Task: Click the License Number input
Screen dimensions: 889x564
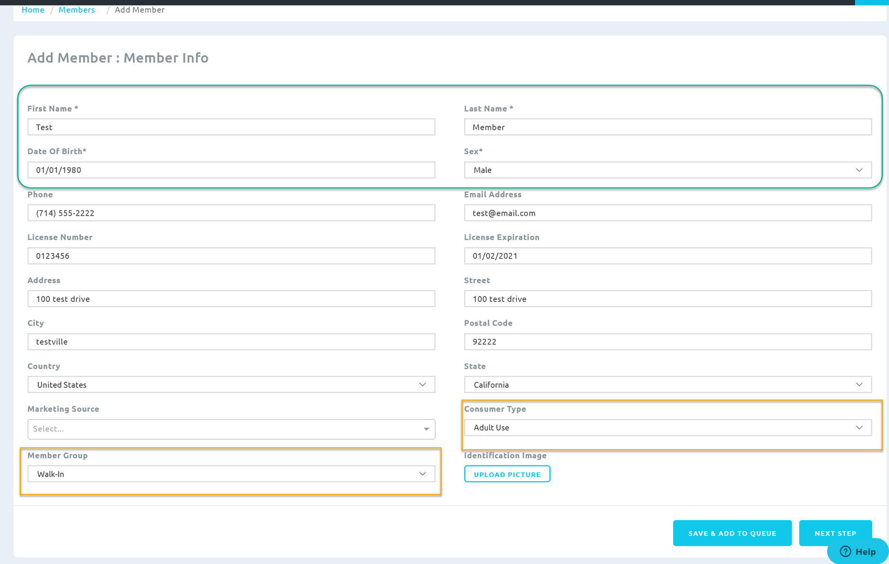Action: (231, 256)
